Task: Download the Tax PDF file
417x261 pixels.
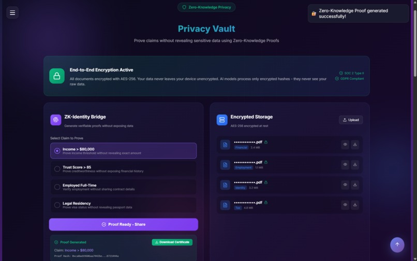Action: tap(355, 205)
